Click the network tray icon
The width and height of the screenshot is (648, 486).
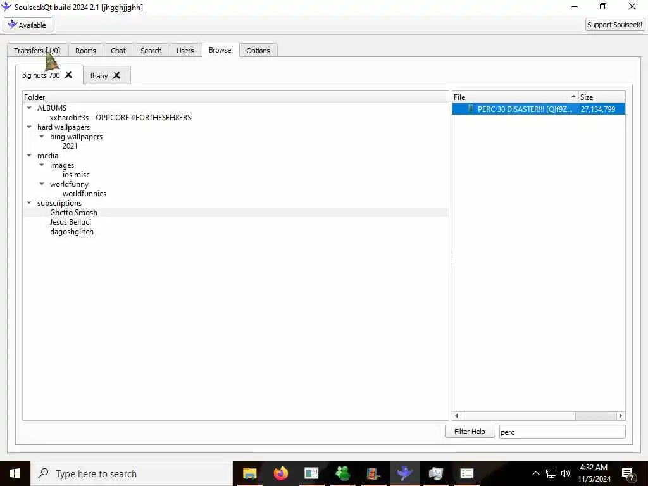(x=551, y=473)
